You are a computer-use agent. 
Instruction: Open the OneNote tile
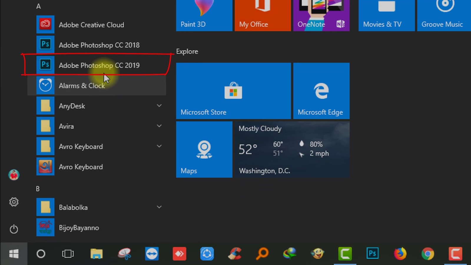321,15
